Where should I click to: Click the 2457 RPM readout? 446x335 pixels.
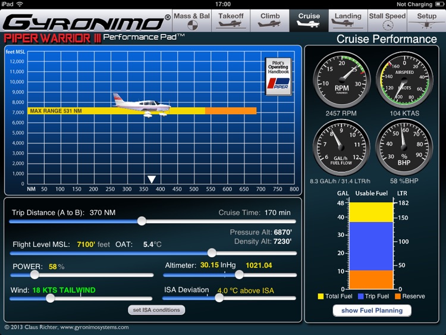341,113
